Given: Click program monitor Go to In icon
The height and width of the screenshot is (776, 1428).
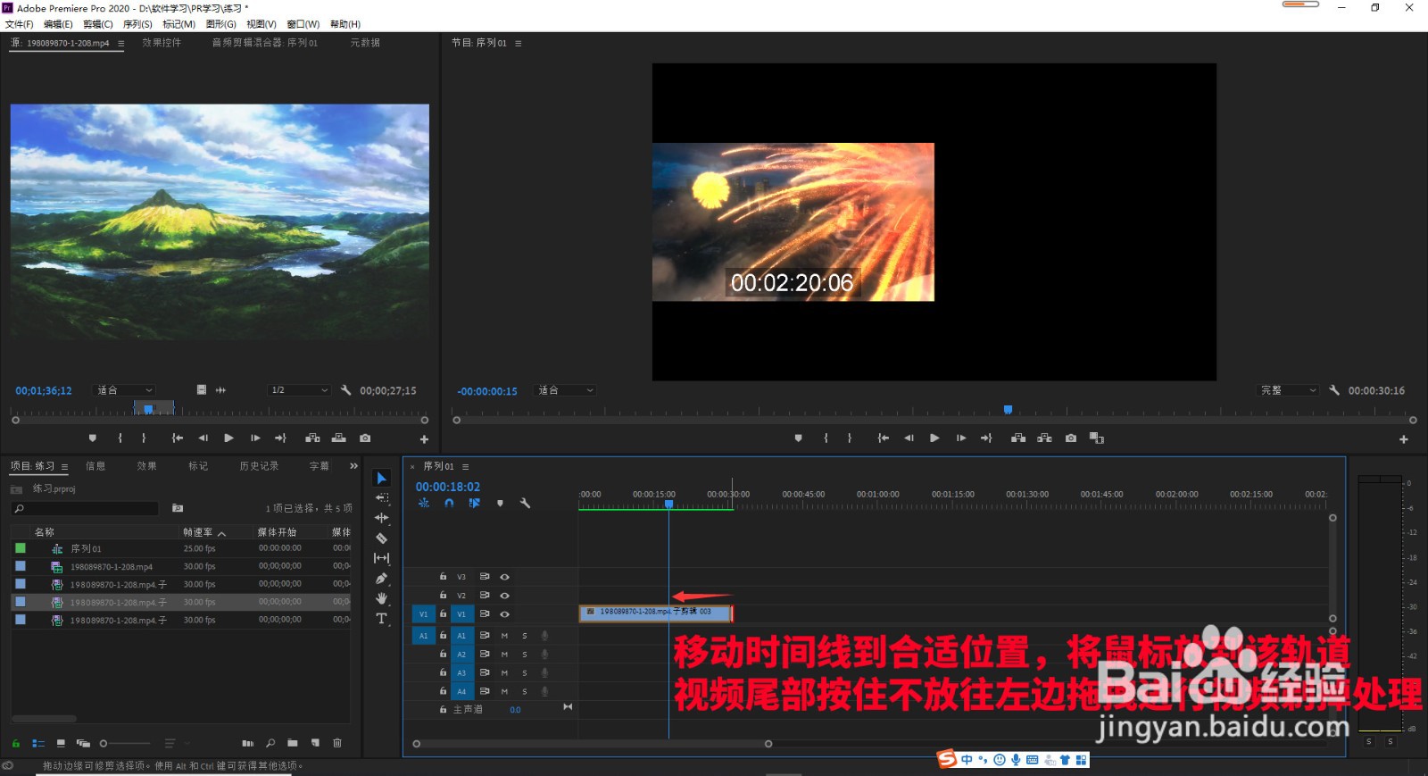Looking at the screenshot, I should 883,438.
